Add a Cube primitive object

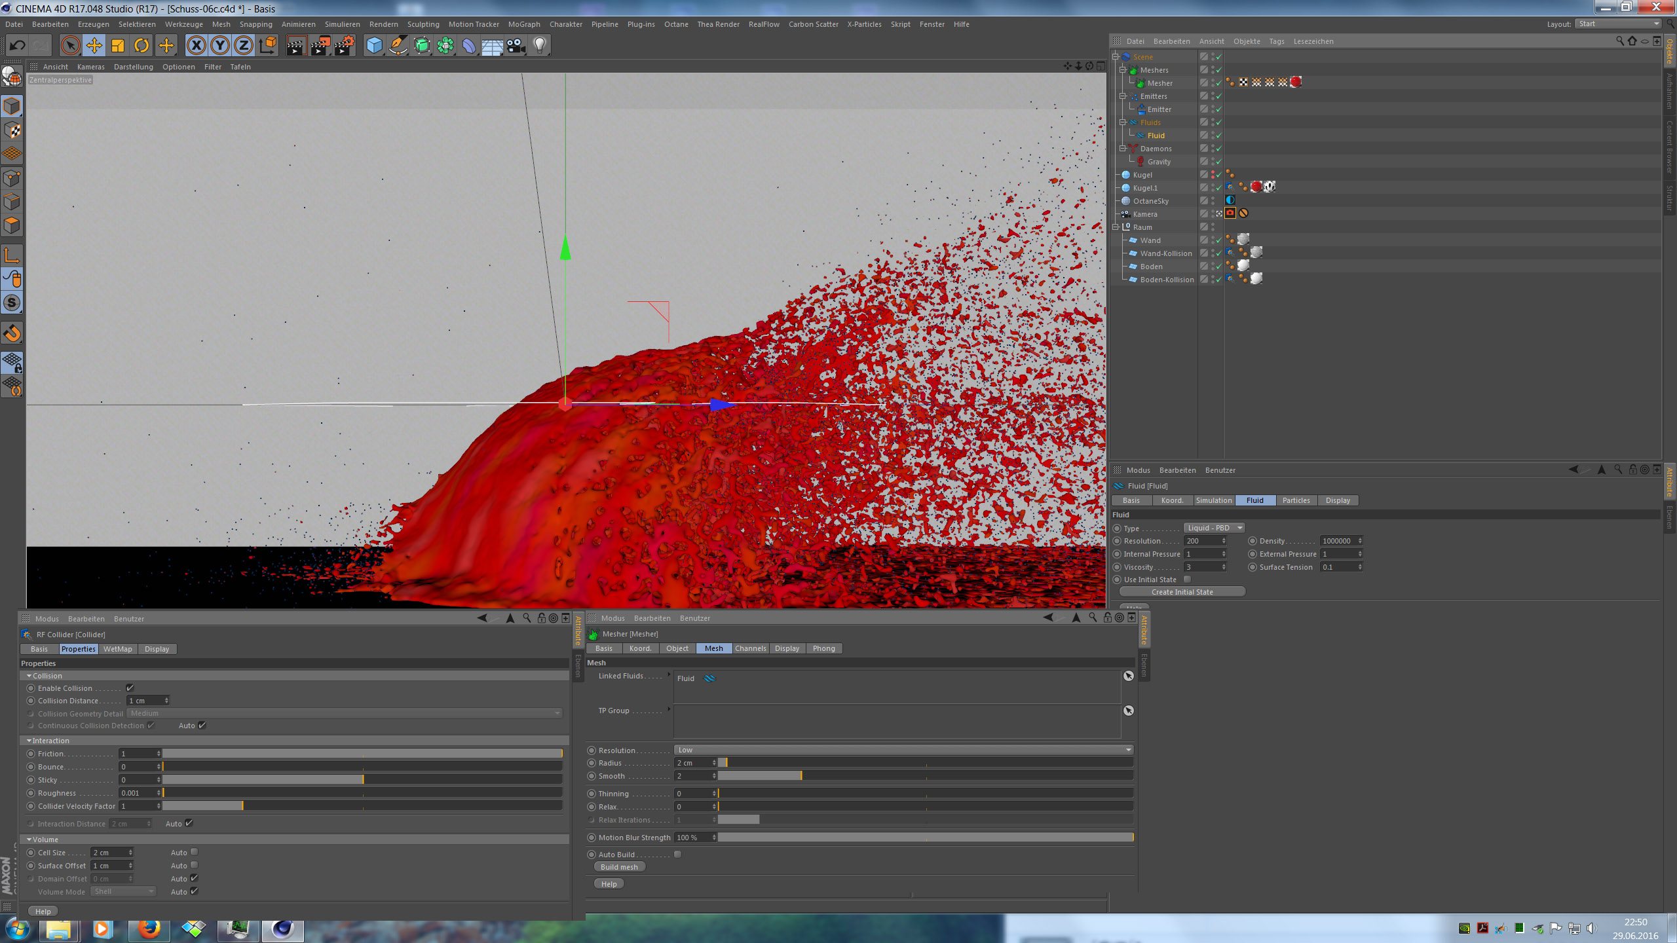click(374, 45)
